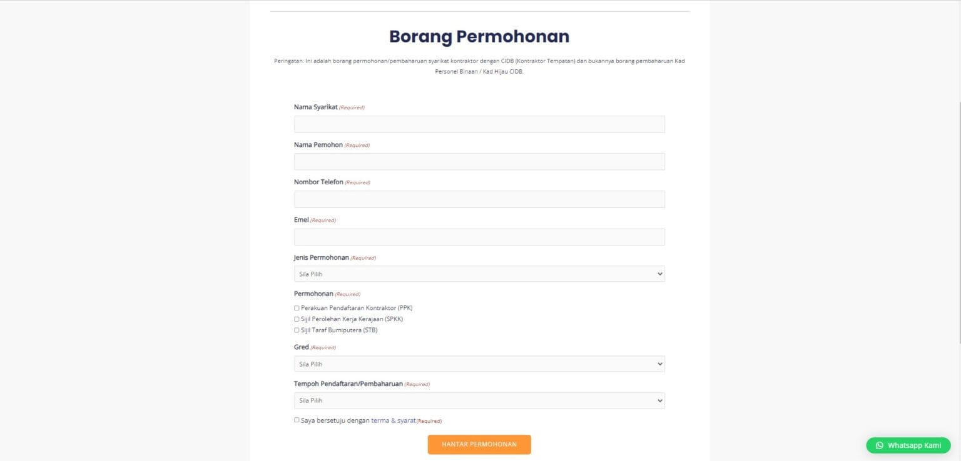
Task: Select Sila Pilih in Gred combo box
Action: pyautogui.click(x=479, y=364)
